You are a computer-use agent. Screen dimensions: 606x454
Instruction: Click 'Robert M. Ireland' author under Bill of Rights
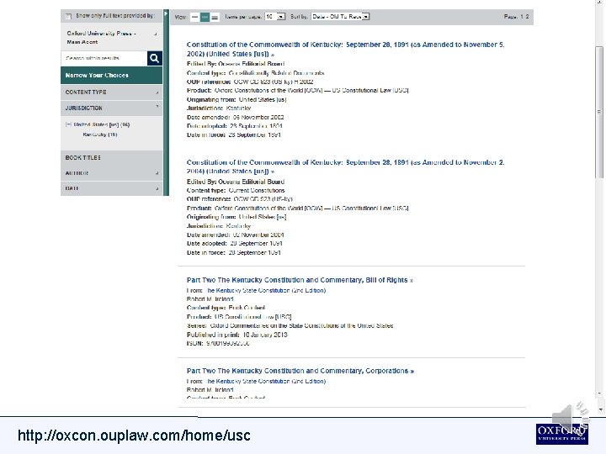point(210,299)
